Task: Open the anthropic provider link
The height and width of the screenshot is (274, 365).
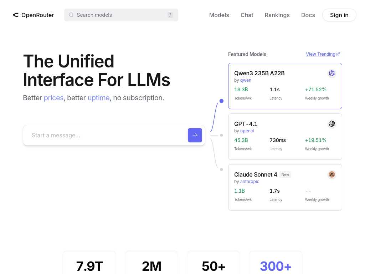Action: (x=250, y=182)
